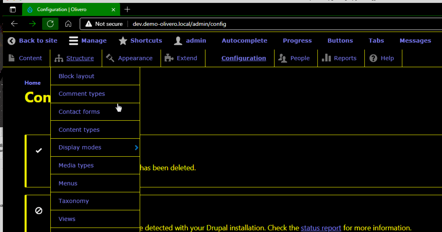Select Views from Structure menu
The width and height of the screenshot is (442, 232).
pos(95,219)
